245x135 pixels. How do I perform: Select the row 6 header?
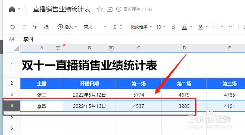click(x=12, y=128)
